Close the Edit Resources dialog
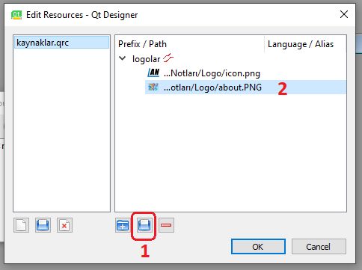Viewport: 362px width, 270px height. pyautogui.click(x=344, y=14)
